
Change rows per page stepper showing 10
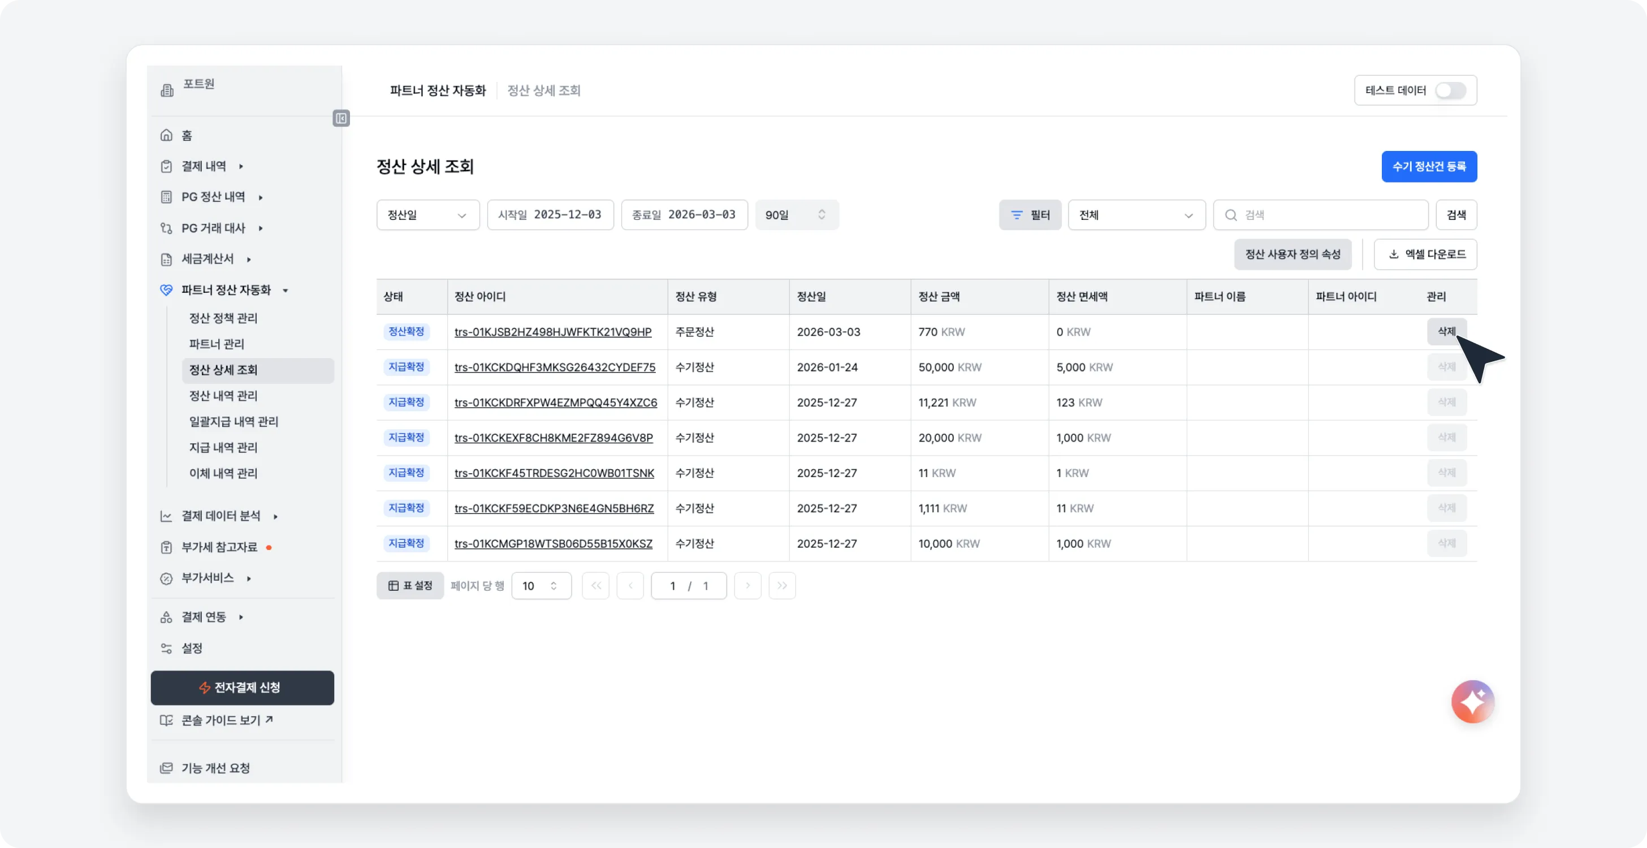tap(541, 586)
